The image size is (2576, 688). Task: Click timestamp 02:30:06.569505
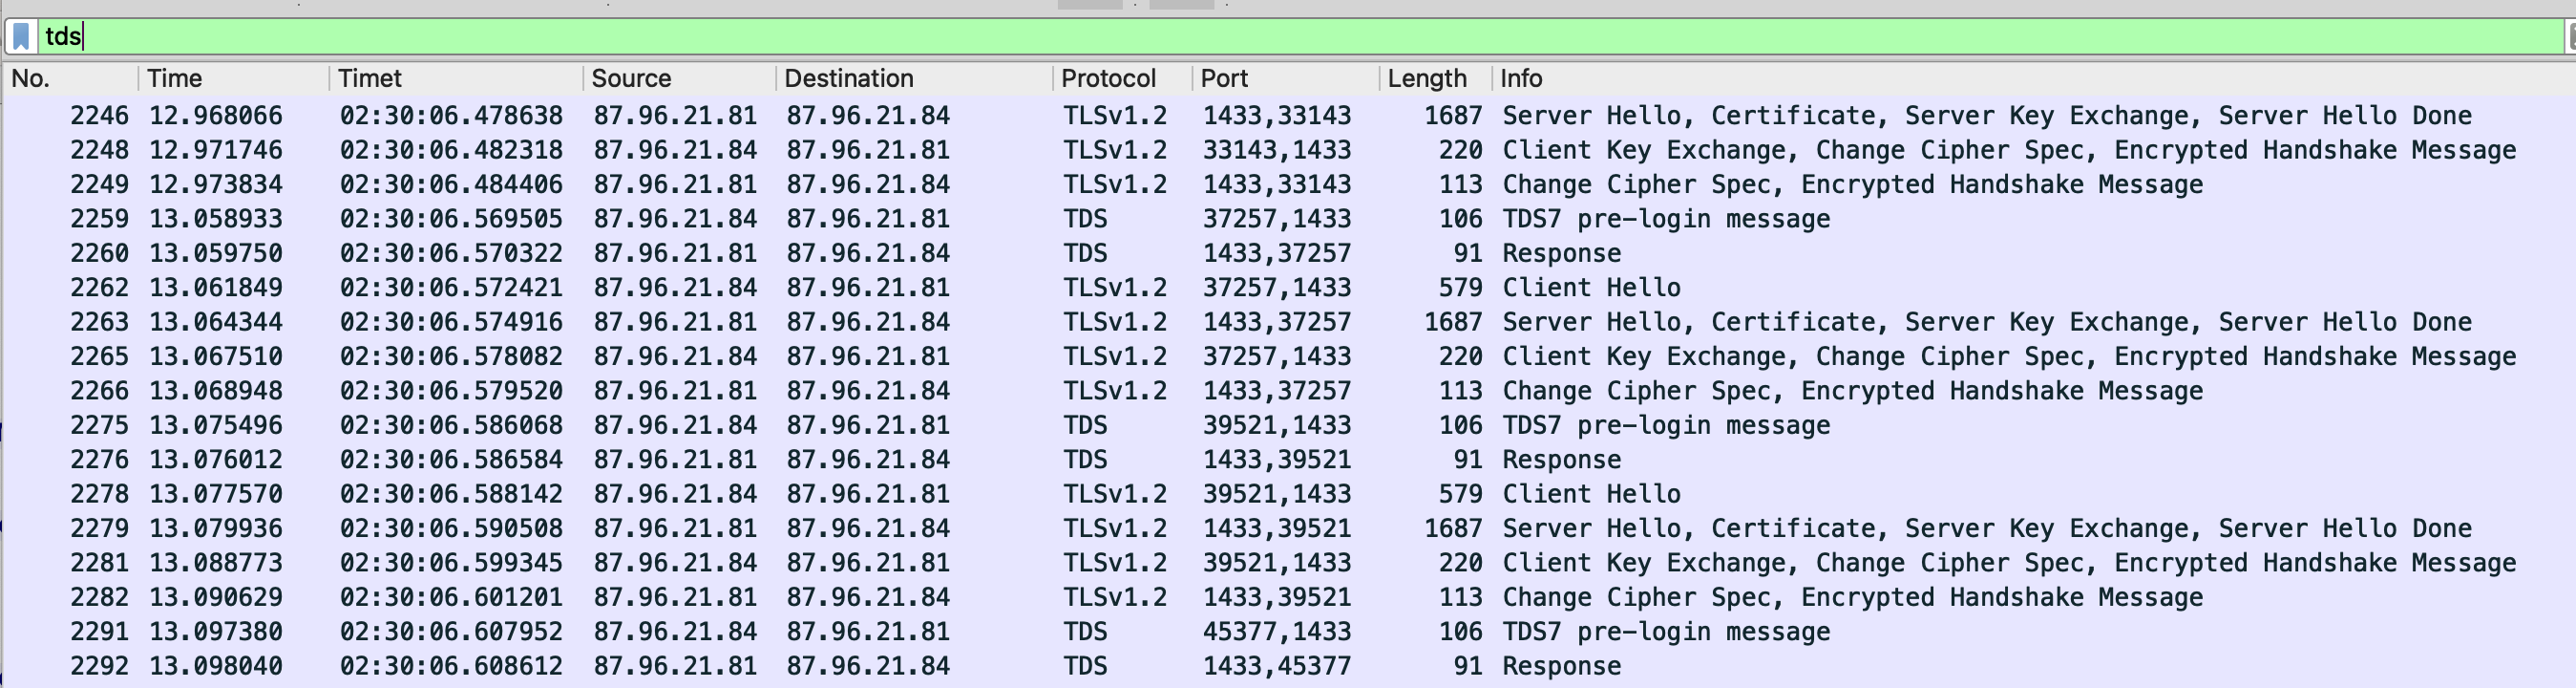(x=451, y=218)
